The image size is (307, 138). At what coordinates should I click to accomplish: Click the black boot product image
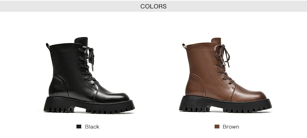pos(89,75)
